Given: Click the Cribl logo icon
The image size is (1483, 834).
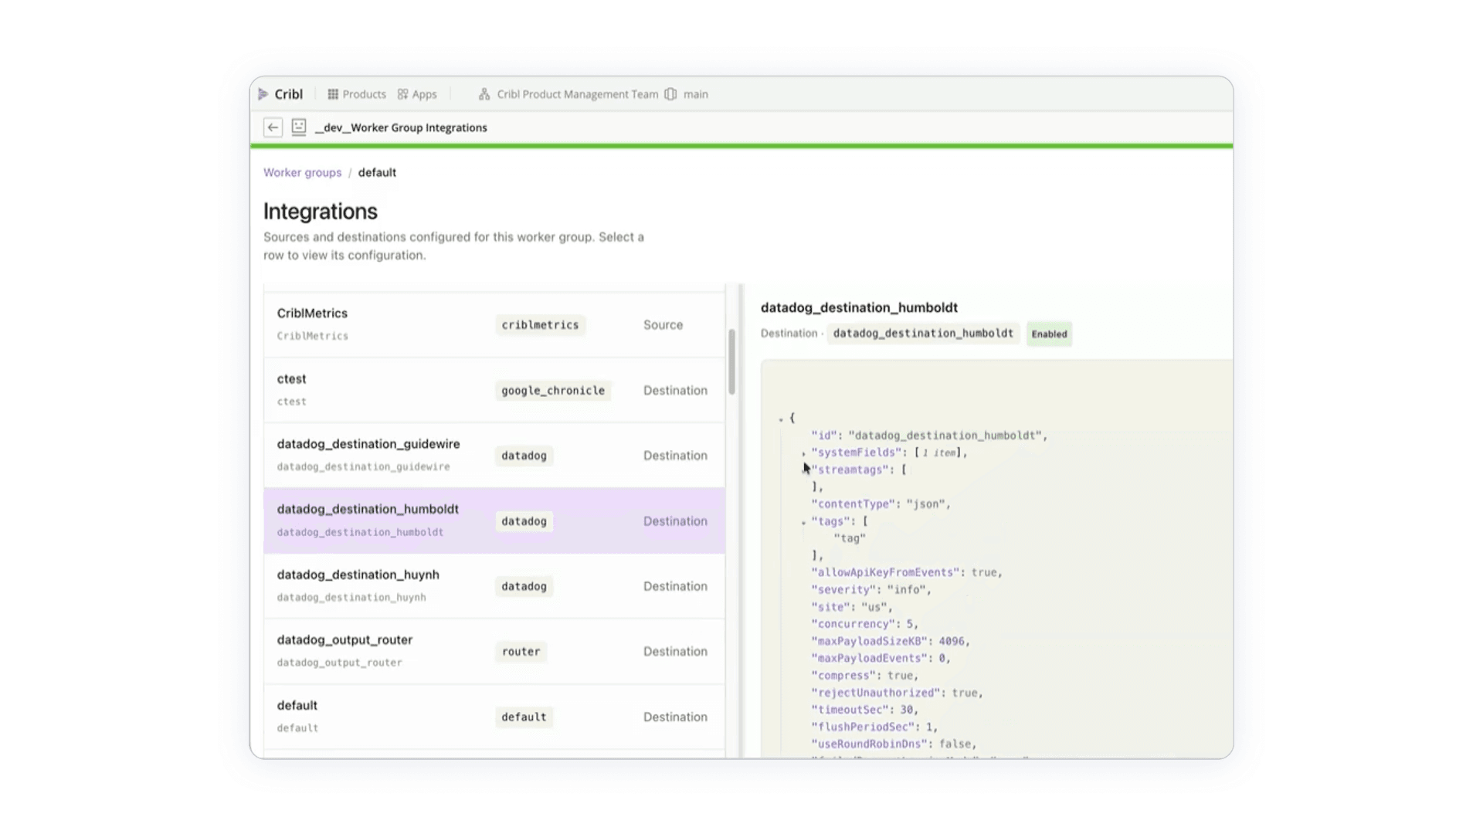Looking at the screenshot, I should 263,94.
